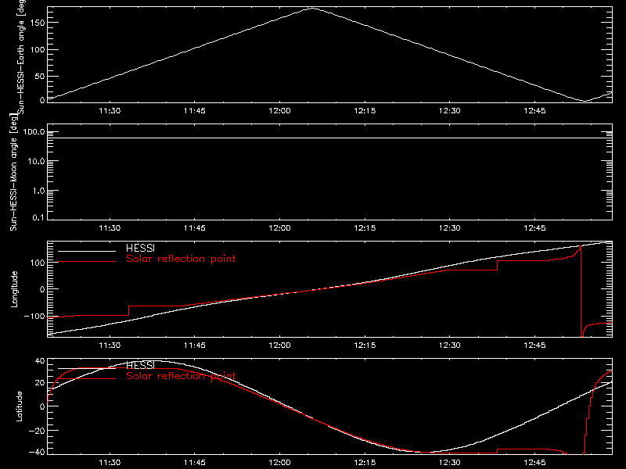
Task: Click 11:45 time label under Latitude plot
Action: [x=195, y=463]
